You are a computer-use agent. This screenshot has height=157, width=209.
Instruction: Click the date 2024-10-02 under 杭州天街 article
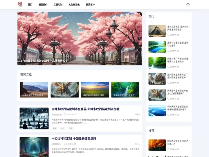(174, 115)
